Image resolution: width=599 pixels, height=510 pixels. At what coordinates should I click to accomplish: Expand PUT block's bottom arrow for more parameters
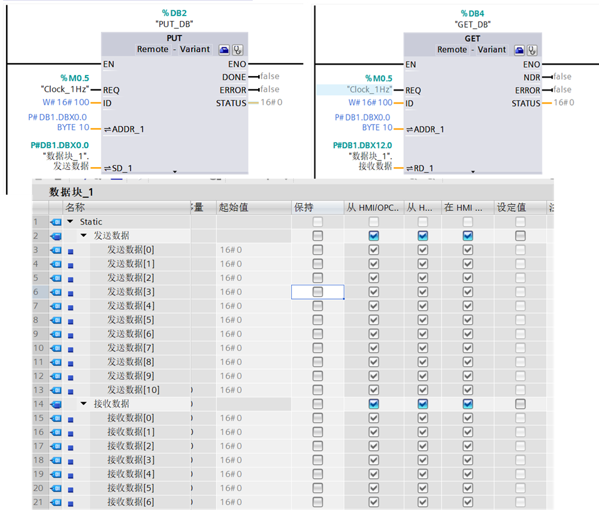pyautogui.click(x=175, y=172)
